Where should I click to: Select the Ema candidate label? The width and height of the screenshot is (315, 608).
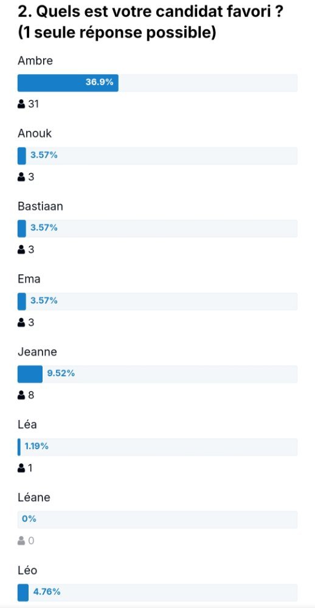[x=29, y=279]
